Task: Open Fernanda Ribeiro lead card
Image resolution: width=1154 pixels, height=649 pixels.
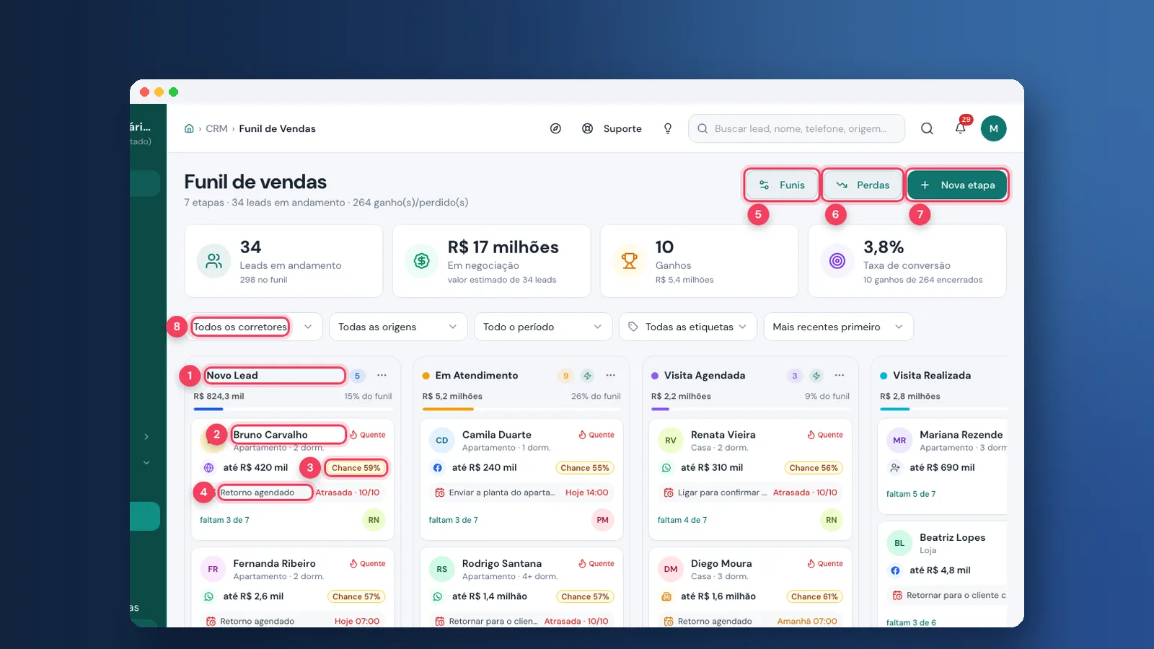Action: tap(293, 588)
